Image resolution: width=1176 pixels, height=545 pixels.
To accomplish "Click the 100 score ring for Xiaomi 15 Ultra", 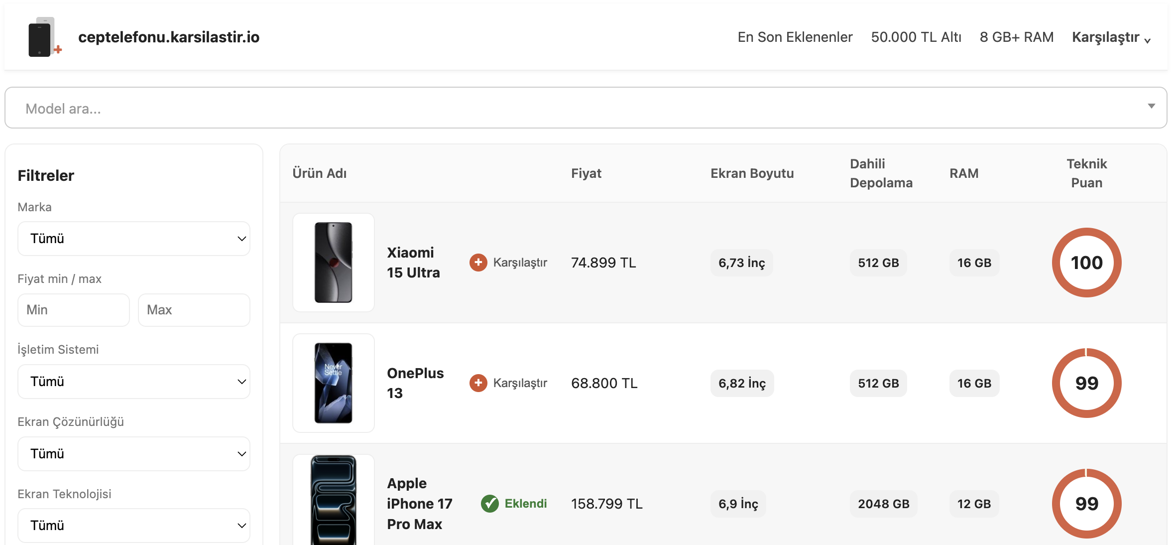I will 1086,263.
